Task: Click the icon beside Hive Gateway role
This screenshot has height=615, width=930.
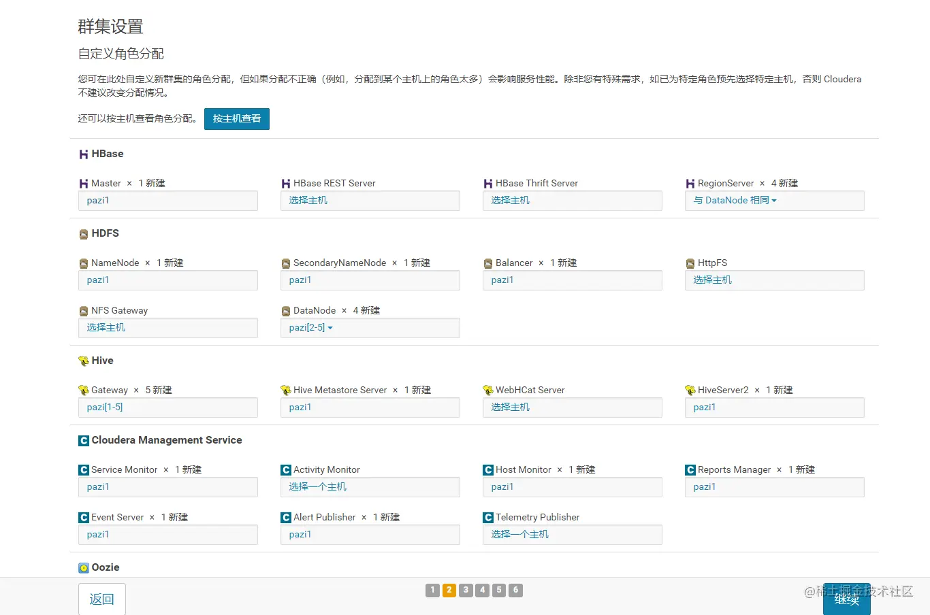Action: [84, 390]
